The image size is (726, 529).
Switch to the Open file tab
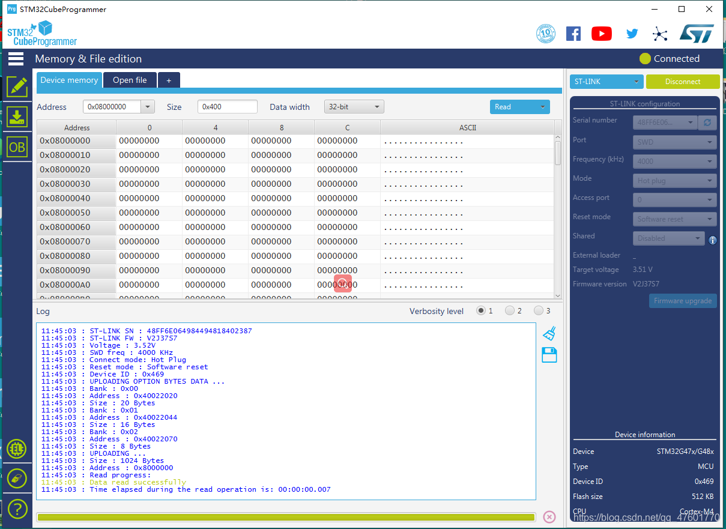point(130,80)
